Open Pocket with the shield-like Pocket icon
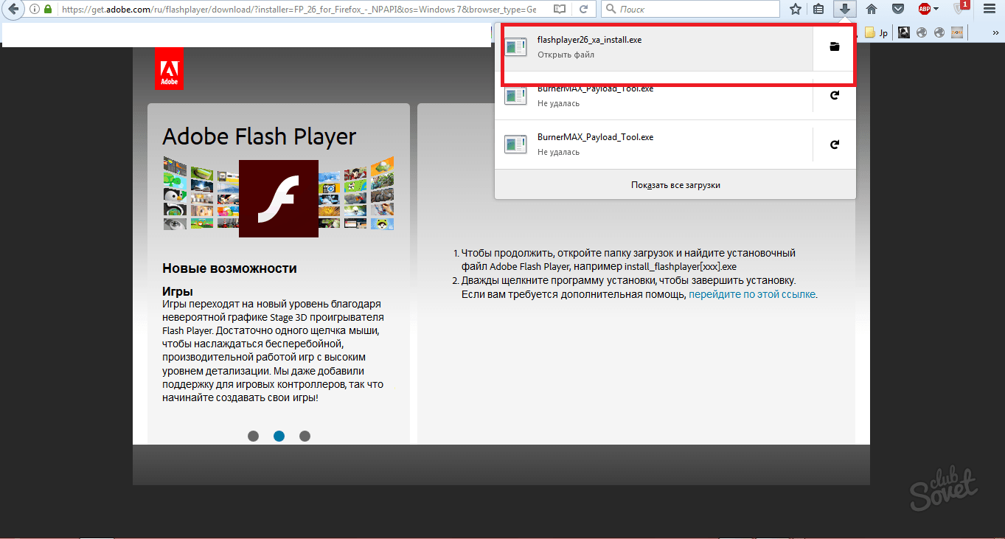 (897, 10)
